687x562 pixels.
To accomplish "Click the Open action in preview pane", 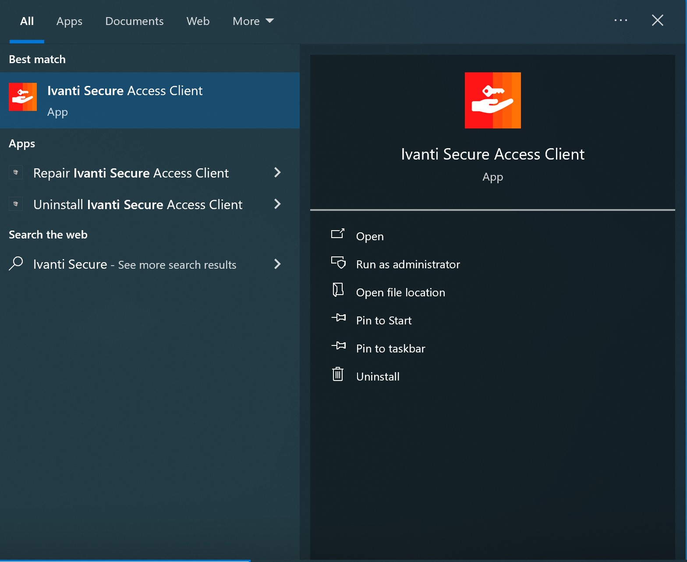I will point(370,236).
